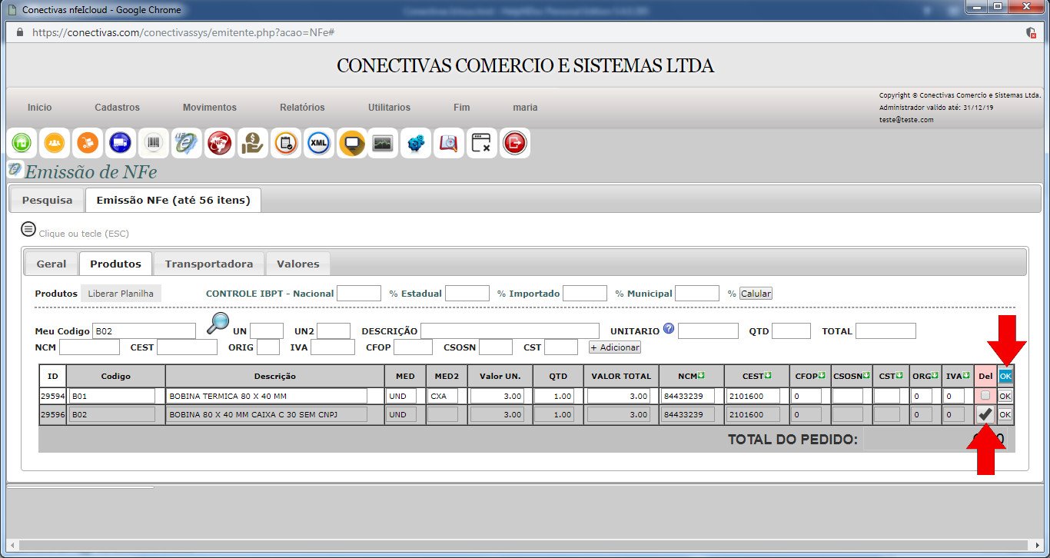This screenshot has width=1050, height=558.
Task: Click the green arrow next to CEST header
Action: (767, 375)
